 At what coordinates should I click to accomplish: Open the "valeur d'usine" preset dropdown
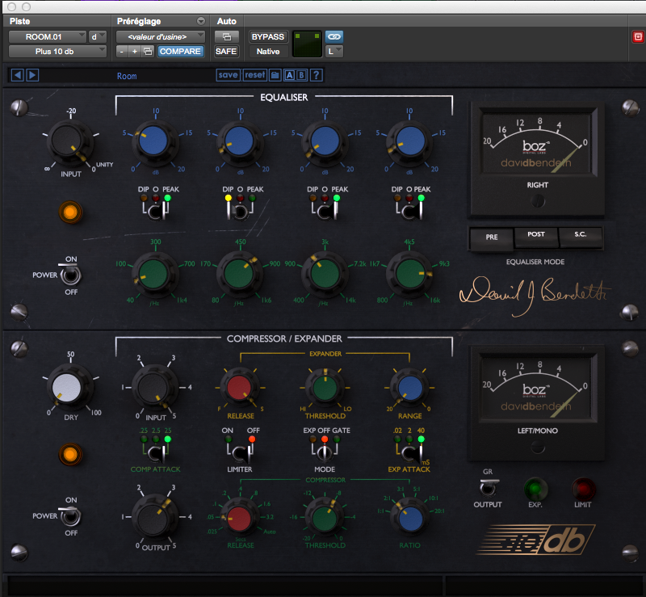[159, 36]
